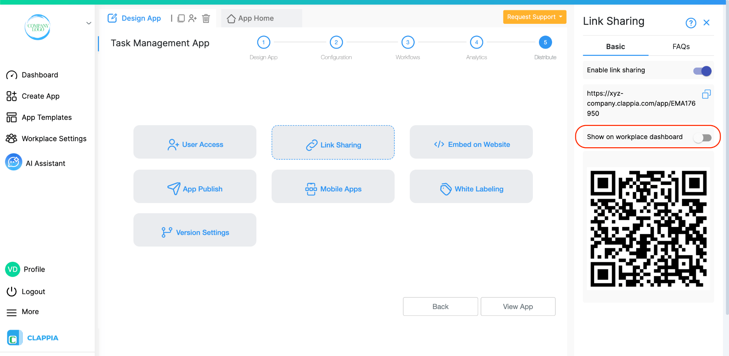Select step 5 Distribute
The image size is (729, 356).
[545, 42]
